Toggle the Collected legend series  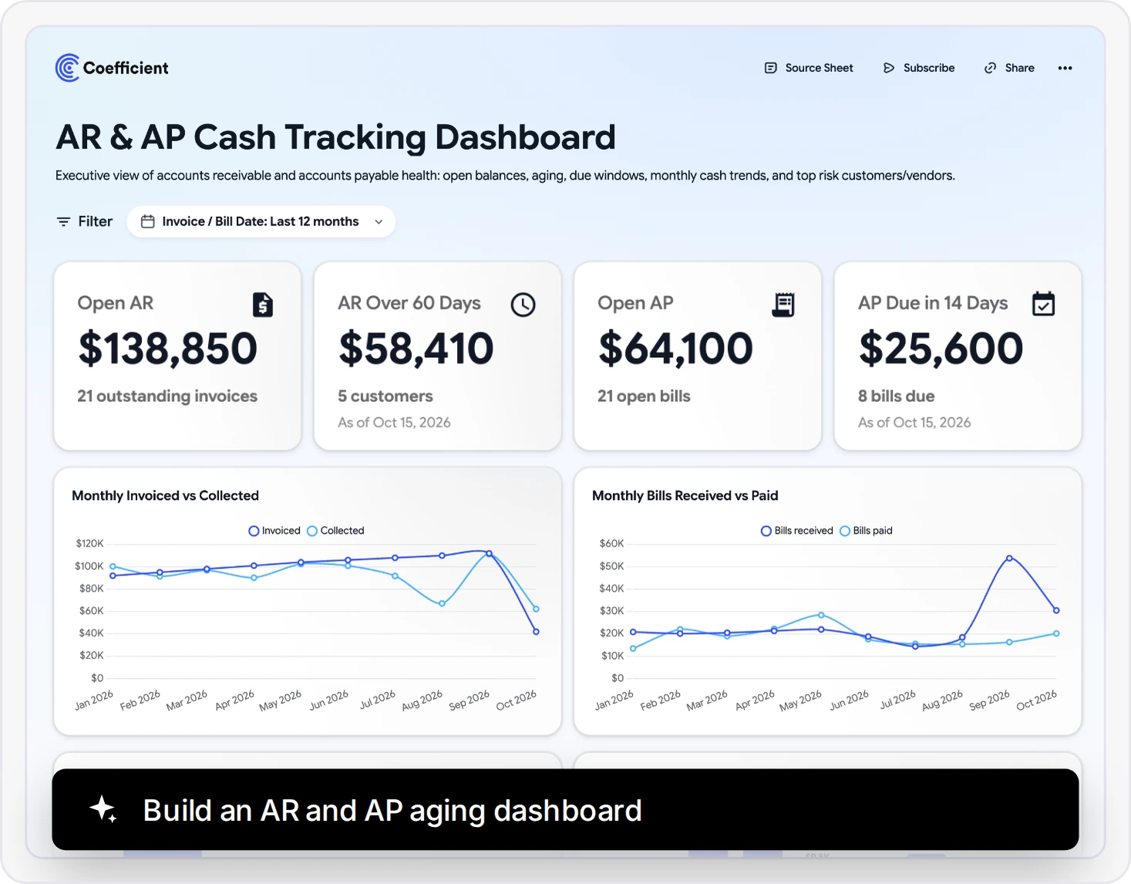pos(335,531)
